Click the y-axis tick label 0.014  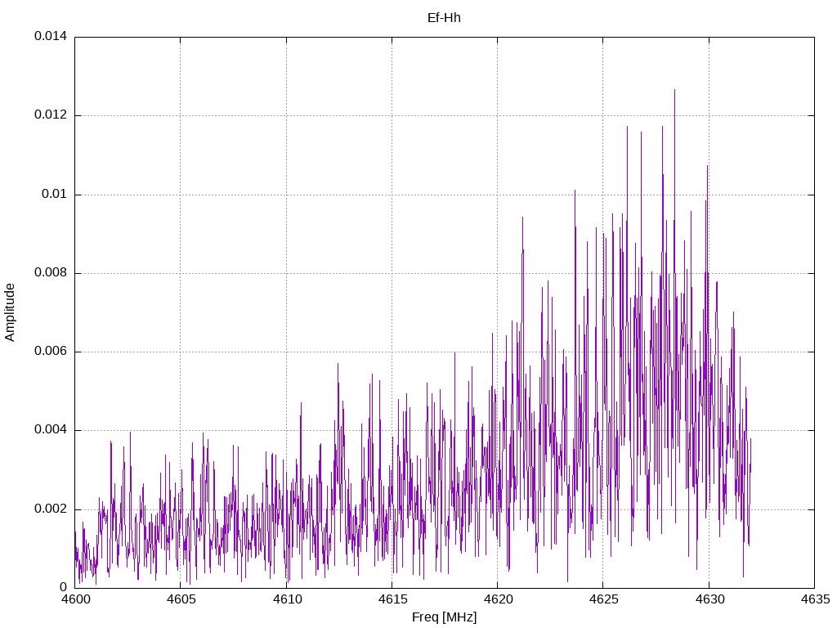pos(51,36)
